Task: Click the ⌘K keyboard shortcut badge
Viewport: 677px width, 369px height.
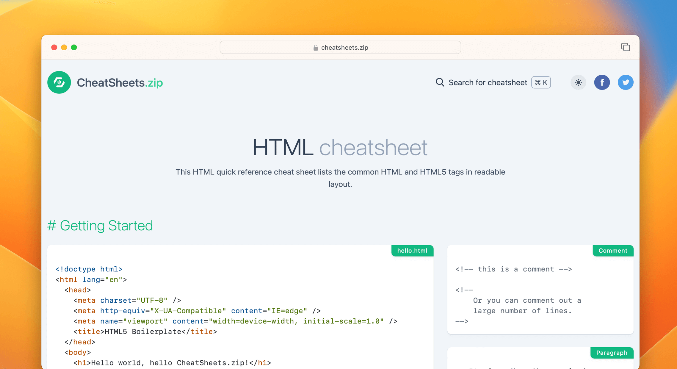Action: point(541,82)
